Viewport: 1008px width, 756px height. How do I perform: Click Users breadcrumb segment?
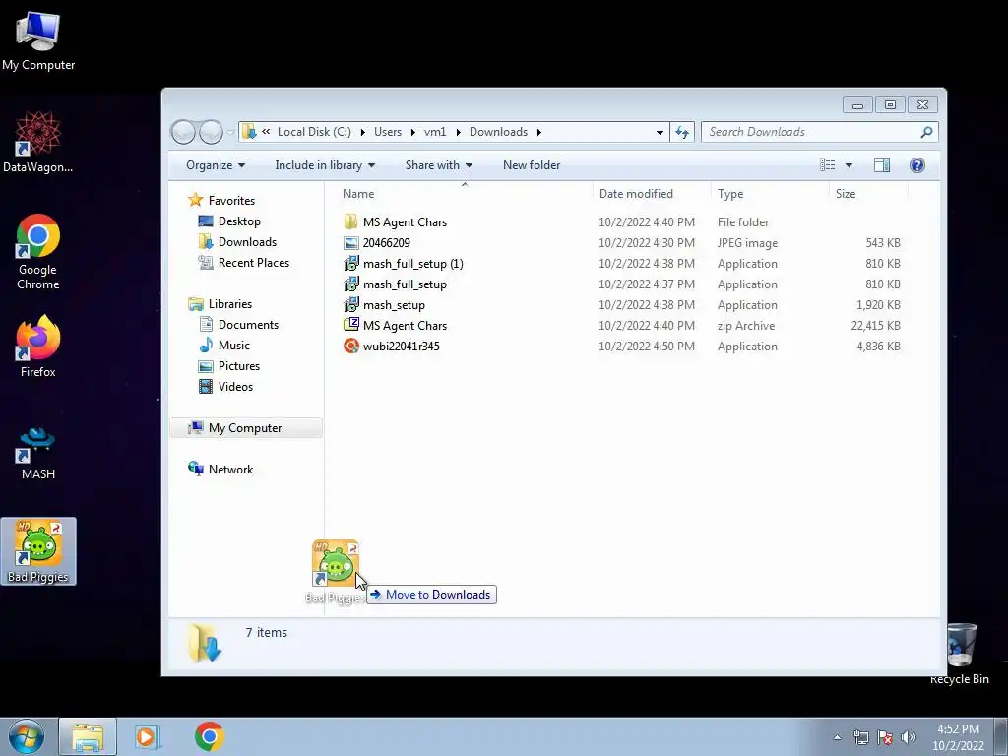[388, 132]
